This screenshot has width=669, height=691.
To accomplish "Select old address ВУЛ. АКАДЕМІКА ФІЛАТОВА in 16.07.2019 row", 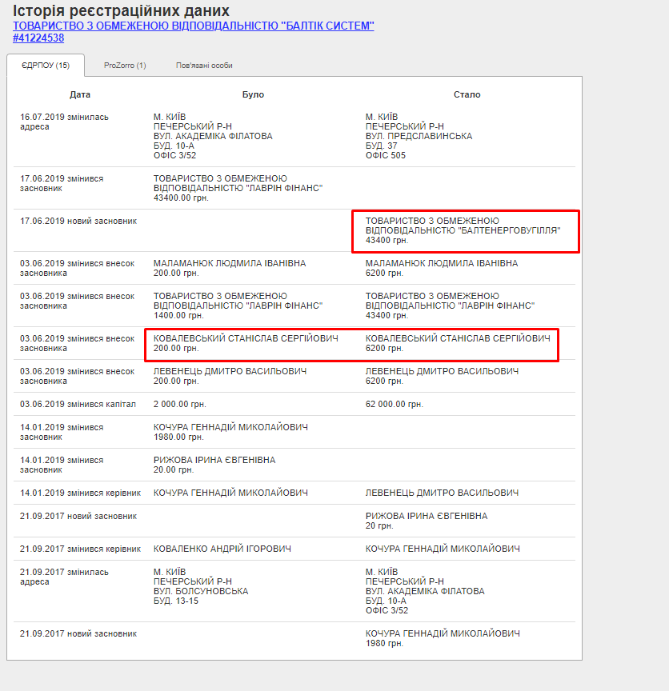I will 213,136.
